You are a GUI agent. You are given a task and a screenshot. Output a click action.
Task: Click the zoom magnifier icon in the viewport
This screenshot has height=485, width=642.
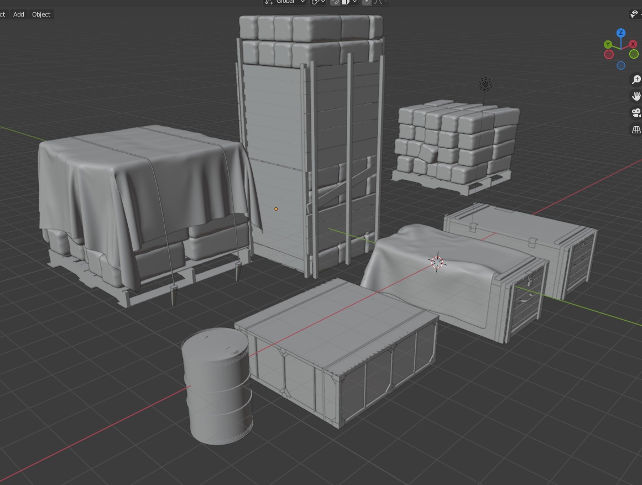click(x=636, y=80)
